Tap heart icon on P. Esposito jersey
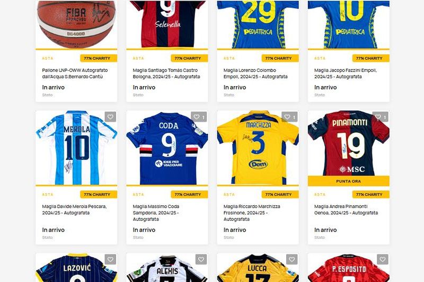424x282 pixels. point(383,259)
